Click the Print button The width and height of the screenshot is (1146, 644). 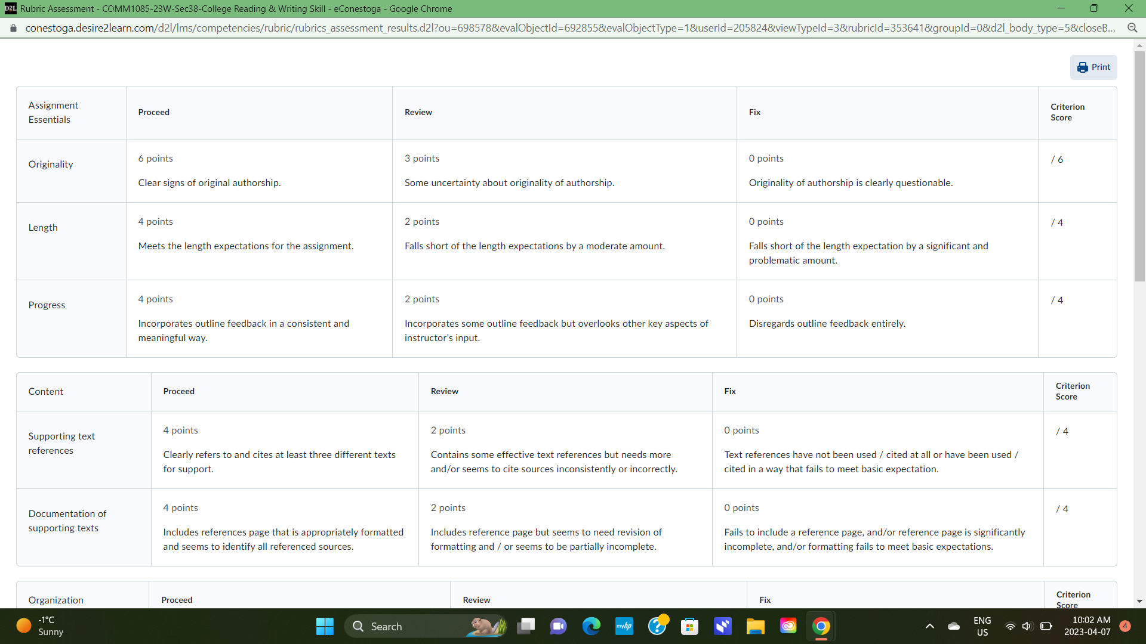1093,67
